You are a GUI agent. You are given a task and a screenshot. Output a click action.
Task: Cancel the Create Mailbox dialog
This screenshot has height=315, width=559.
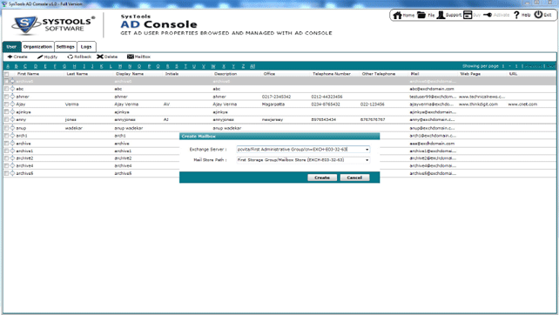[x=354, y=178]
